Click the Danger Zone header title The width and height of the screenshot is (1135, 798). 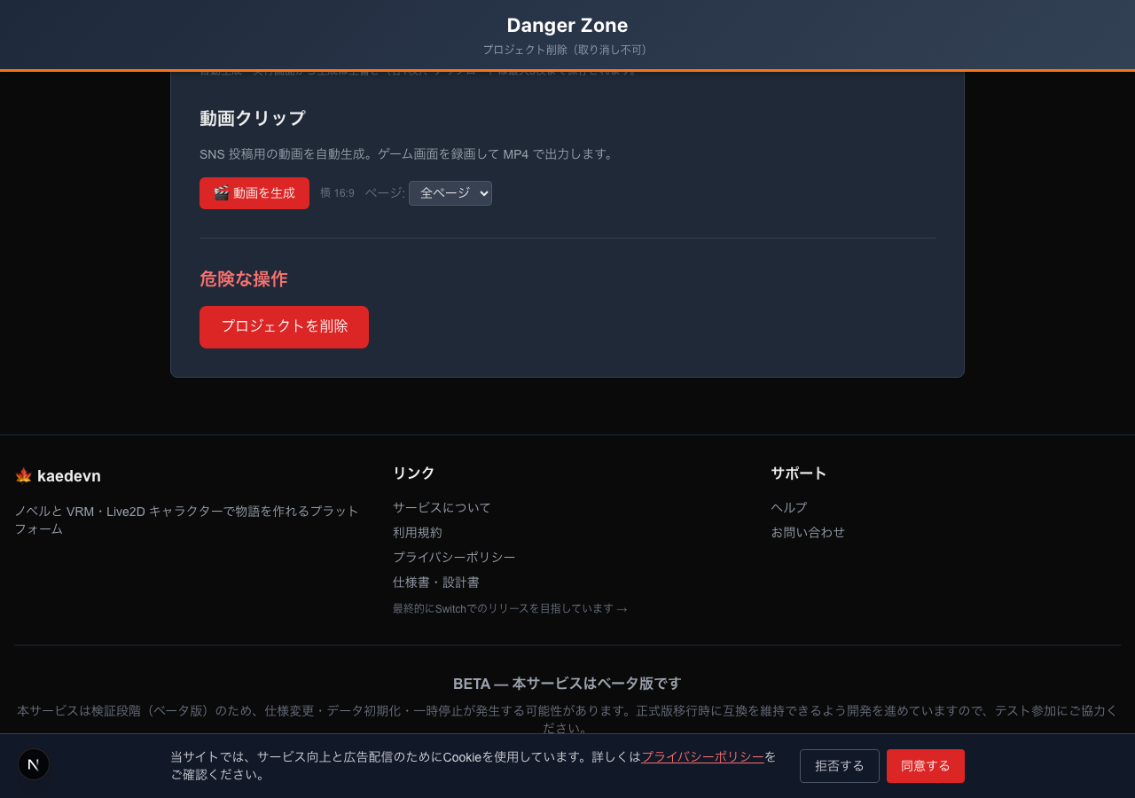[567, 25]
